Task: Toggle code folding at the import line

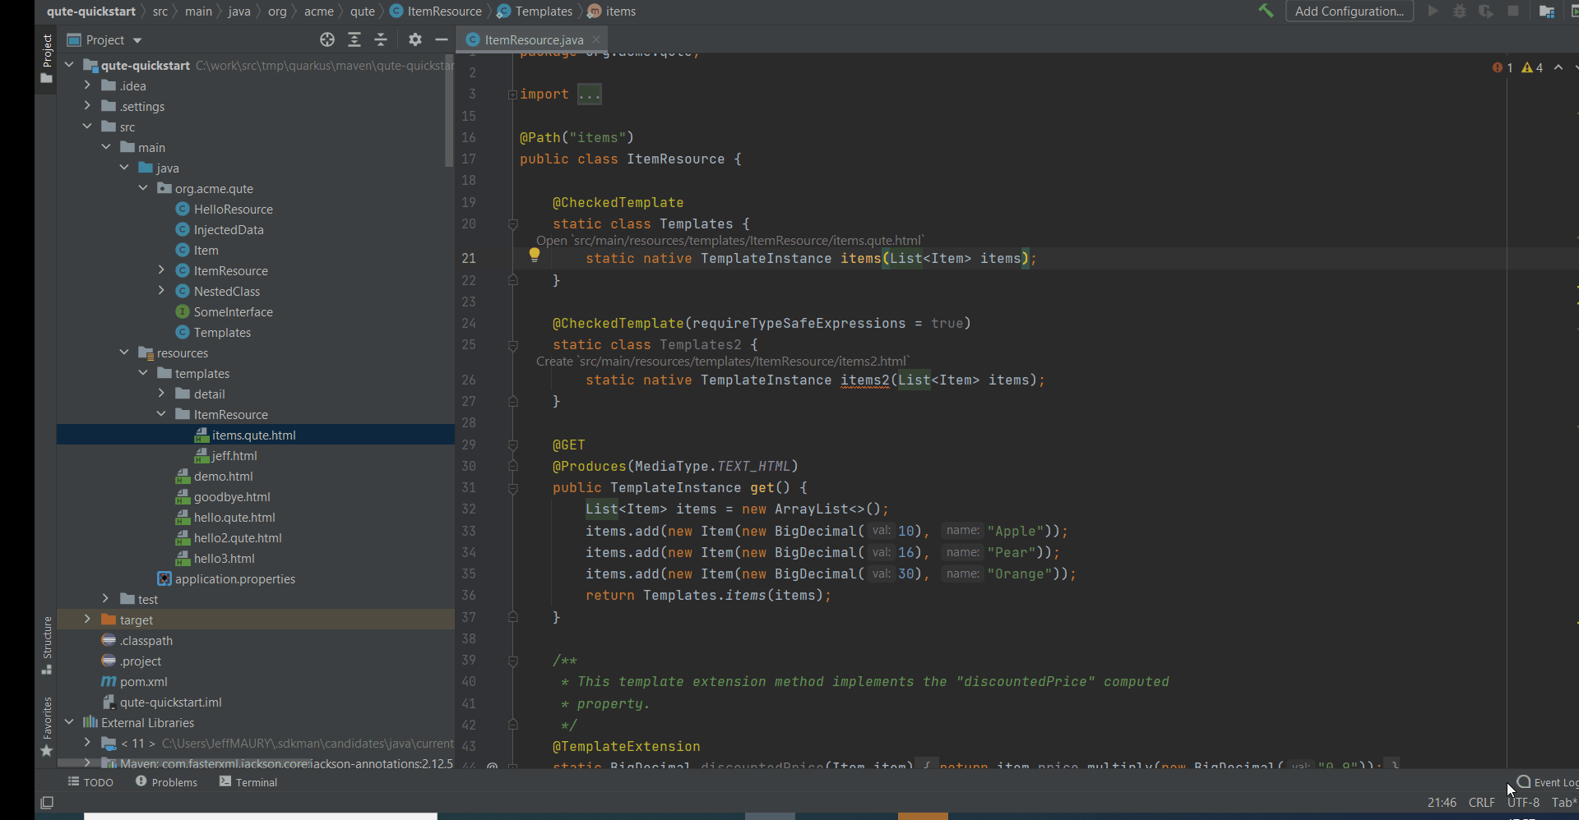Action: coord(512,94)
